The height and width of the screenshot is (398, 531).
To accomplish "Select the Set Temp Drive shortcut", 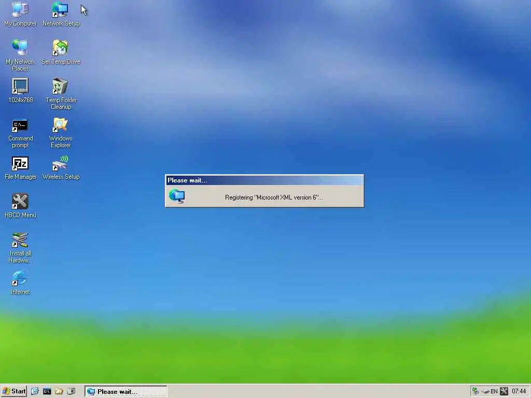I will tap(61, 52).
